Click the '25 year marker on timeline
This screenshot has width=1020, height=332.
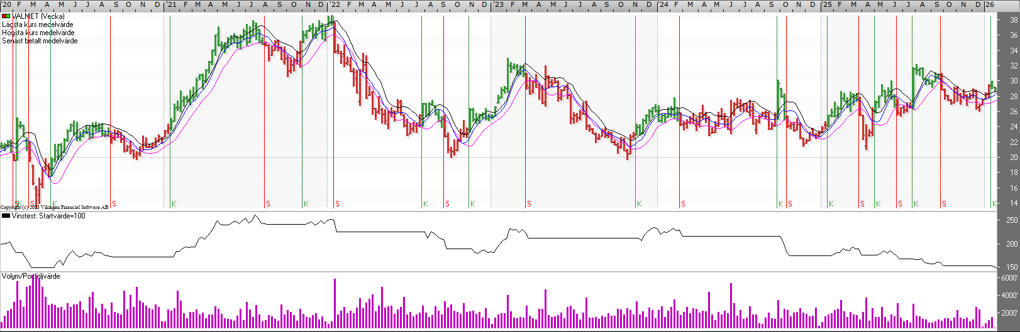[826, 4]
